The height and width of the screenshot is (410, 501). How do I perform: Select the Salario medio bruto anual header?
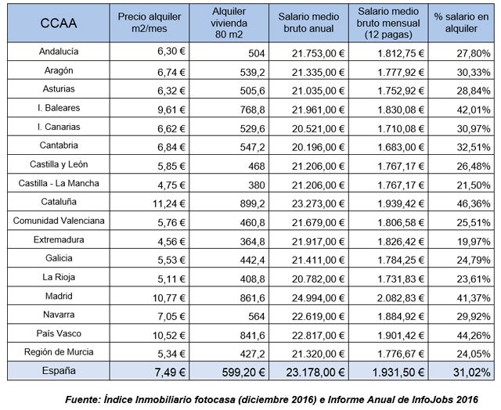tap(312, 23)
